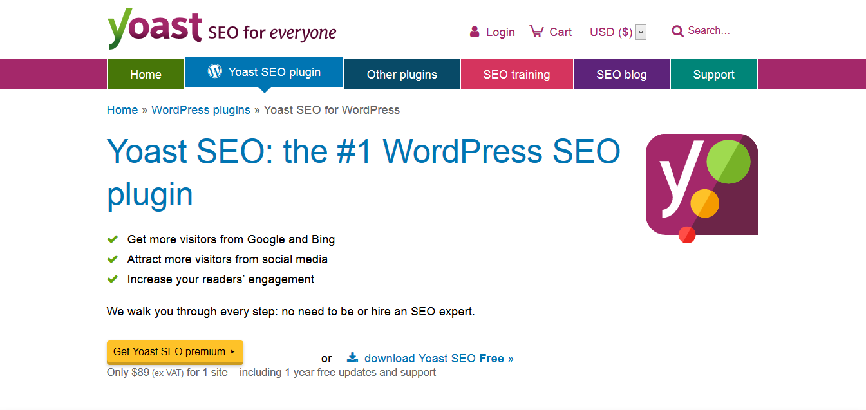Click the Login link

tap(500, 32)
